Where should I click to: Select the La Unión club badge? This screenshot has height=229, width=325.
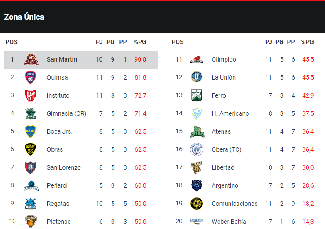click(x=196, y=78)
